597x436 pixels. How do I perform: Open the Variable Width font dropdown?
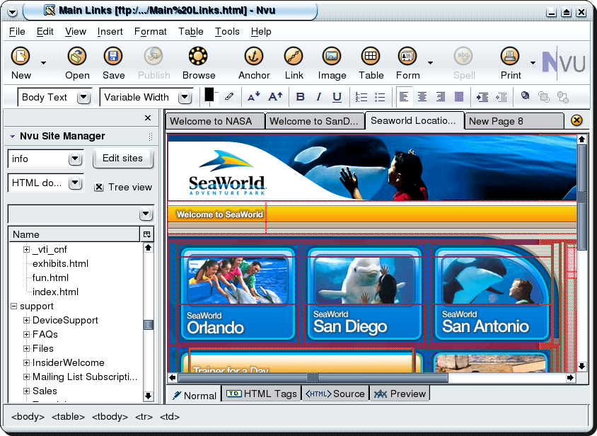(185, 97)
